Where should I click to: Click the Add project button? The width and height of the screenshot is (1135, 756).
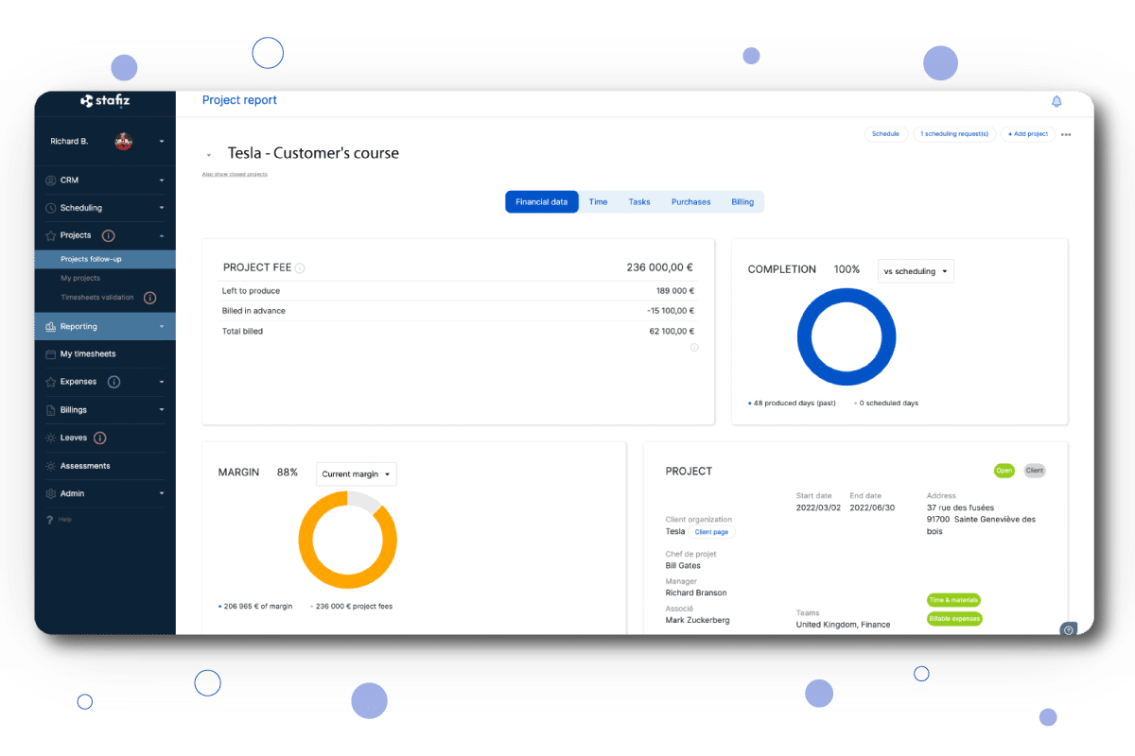click(1027, 134)
